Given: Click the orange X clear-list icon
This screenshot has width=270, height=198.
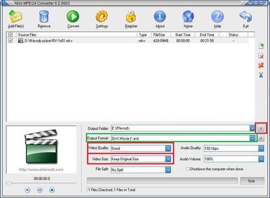Looking at the screenshot, I should tap(261, 65).
